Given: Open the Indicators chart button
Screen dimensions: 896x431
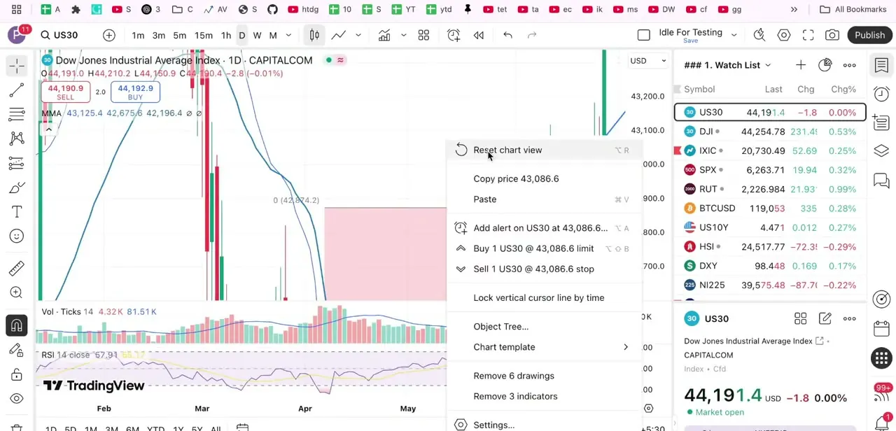Looking at the screenshot, I should (x=384, y=35).
